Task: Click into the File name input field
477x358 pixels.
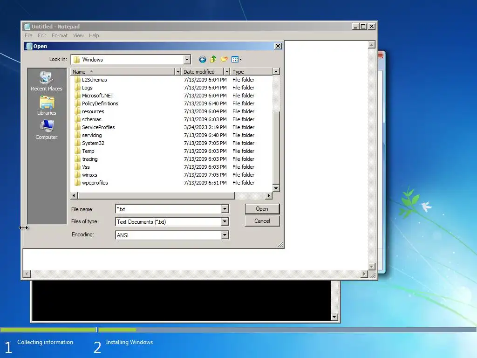Action: (x=169, y=209)
